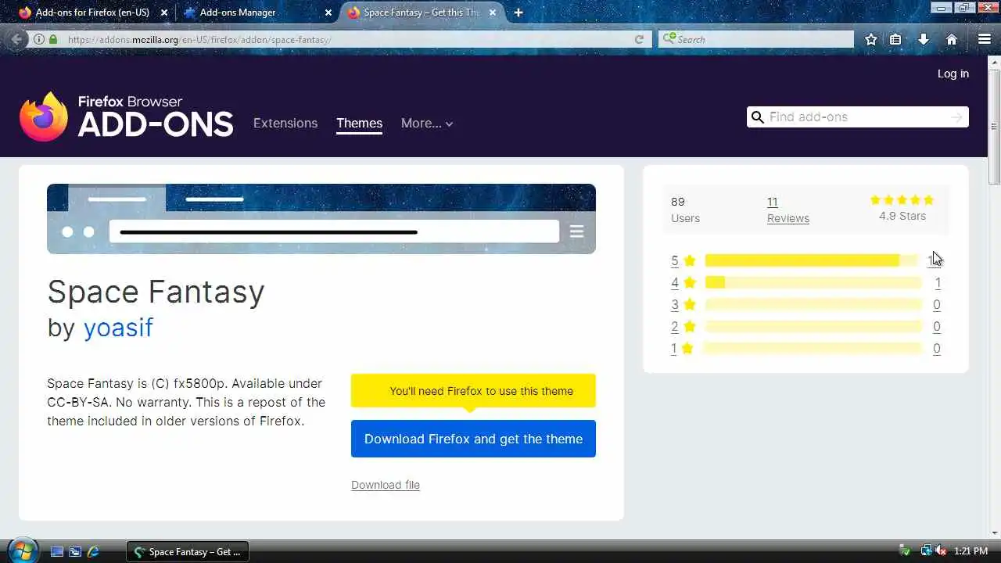Close the Add-ons Manager tab
The image size is (1001, 563).
(328, 13)
